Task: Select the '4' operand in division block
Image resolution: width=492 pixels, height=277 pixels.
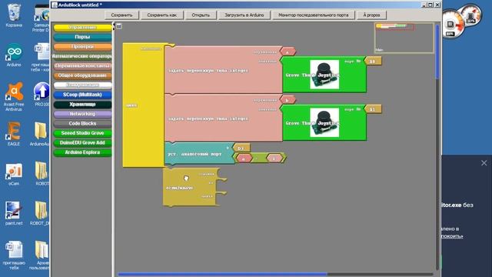Action: point(274,159)
